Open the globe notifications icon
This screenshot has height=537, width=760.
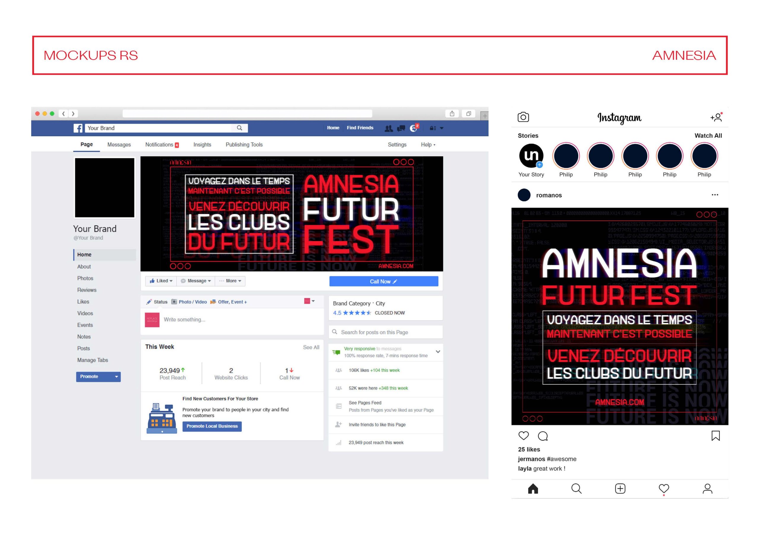(414, 128)
